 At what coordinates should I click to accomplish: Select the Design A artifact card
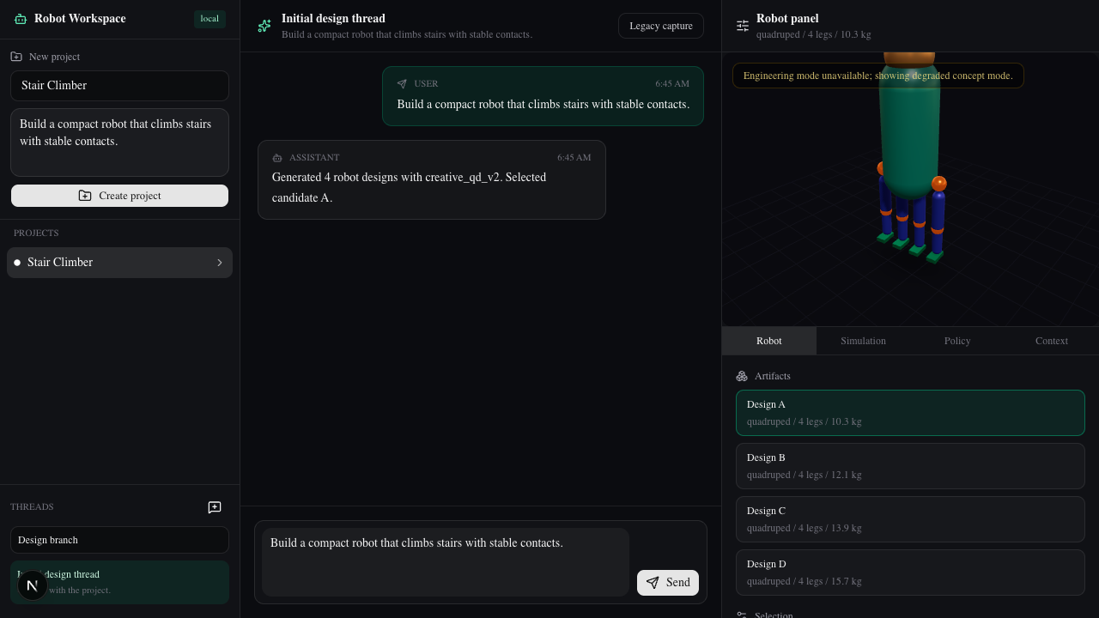[910, 413]
